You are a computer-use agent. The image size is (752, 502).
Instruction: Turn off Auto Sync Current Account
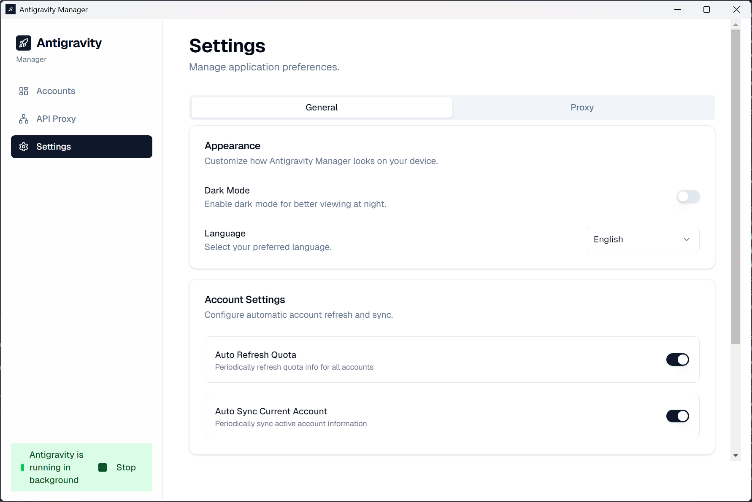(x=677, y=416)
